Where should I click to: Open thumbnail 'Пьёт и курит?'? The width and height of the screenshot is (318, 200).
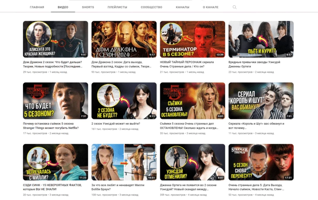(x=261, y=39)
